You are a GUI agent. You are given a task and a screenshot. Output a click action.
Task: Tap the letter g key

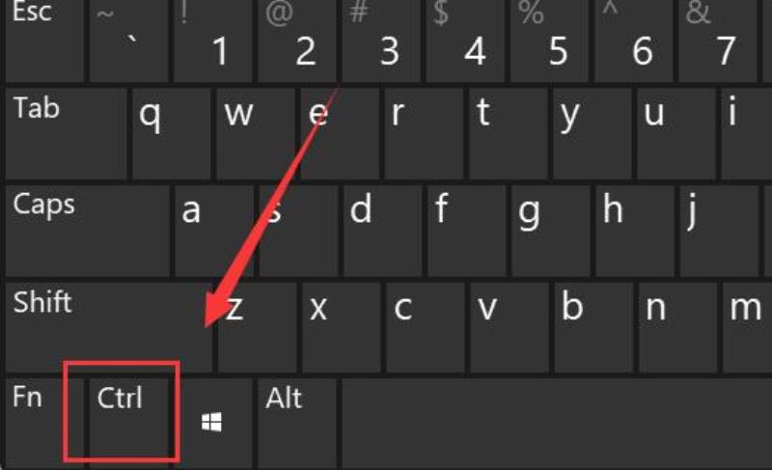(550, 231)
